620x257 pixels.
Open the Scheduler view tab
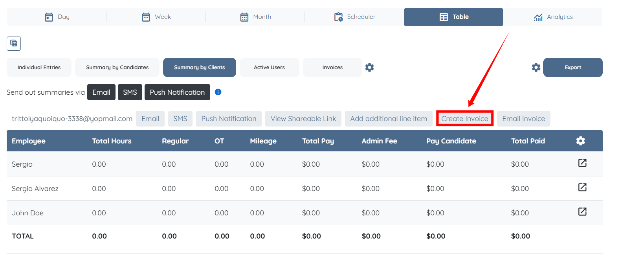click(354, 17)
